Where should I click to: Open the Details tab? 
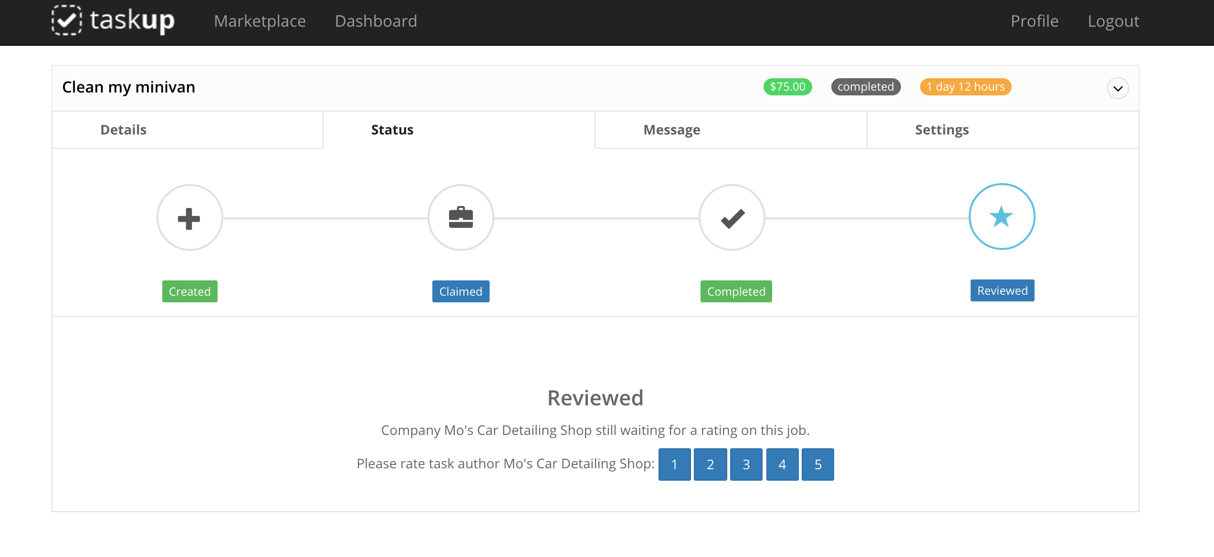(x=123, y=130)
